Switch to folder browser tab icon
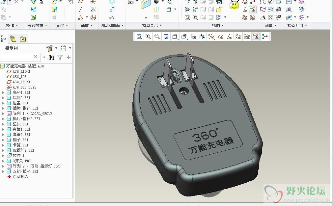The image size is (333, 206). (x=13, y=39)
